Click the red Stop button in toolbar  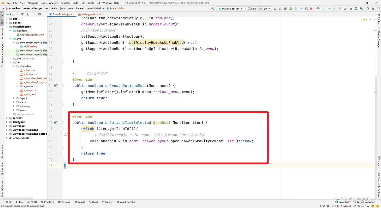click(311, 9)
